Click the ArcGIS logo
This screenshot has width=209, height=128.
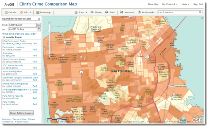click(x=9, y=4)
